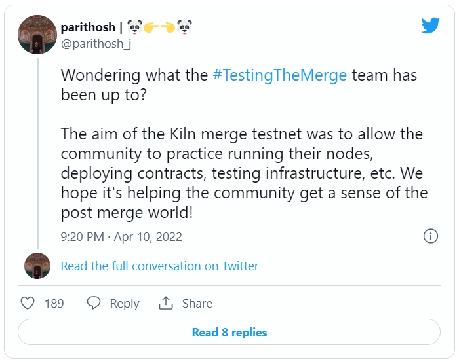Viewport: 459px width, 362px height.
Task: Open parithosh's large profile avatar
Action: click(37, 35)
